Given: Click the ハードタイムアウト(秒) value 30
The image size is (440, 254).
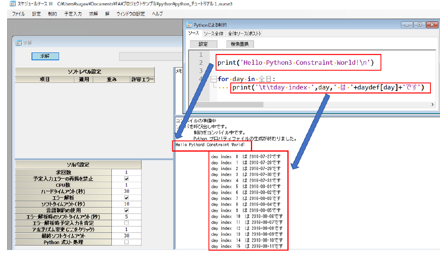Looking at the screenshot, I should click(126, 191).
